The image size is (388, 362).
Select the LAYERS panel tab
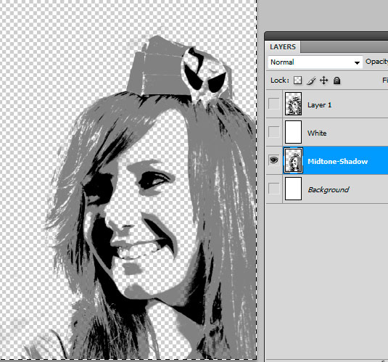click(x=283, y=47)
